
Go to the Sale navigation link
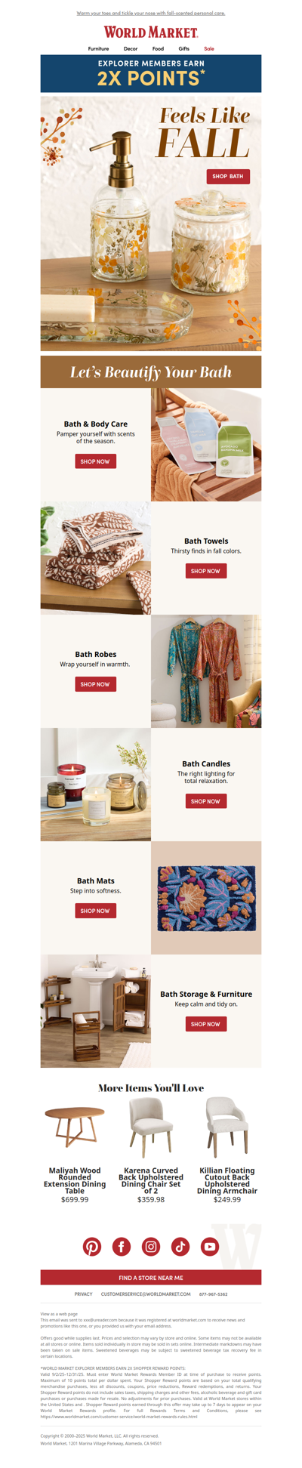pos(209,48)
